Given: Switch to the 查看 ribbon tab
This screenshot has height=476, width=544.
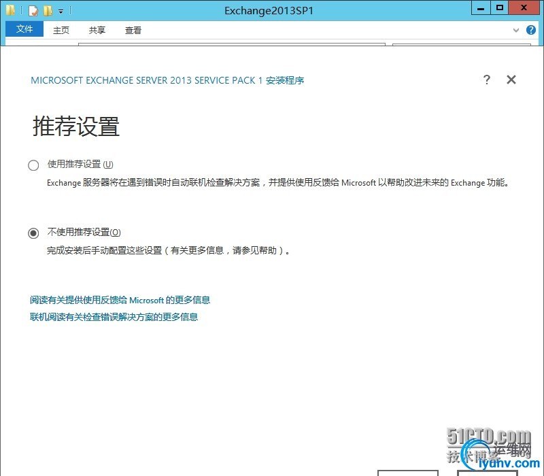Looking at the screenshot, I should 133,30.
